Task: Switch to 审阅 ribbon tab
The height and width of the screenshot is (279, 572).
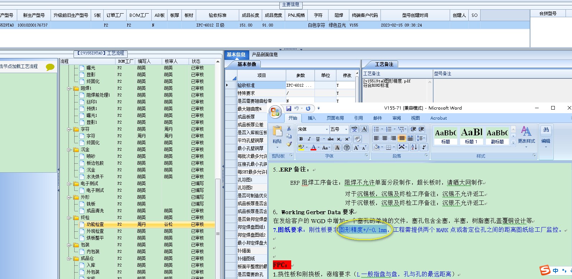Action: tap(397, 118)
